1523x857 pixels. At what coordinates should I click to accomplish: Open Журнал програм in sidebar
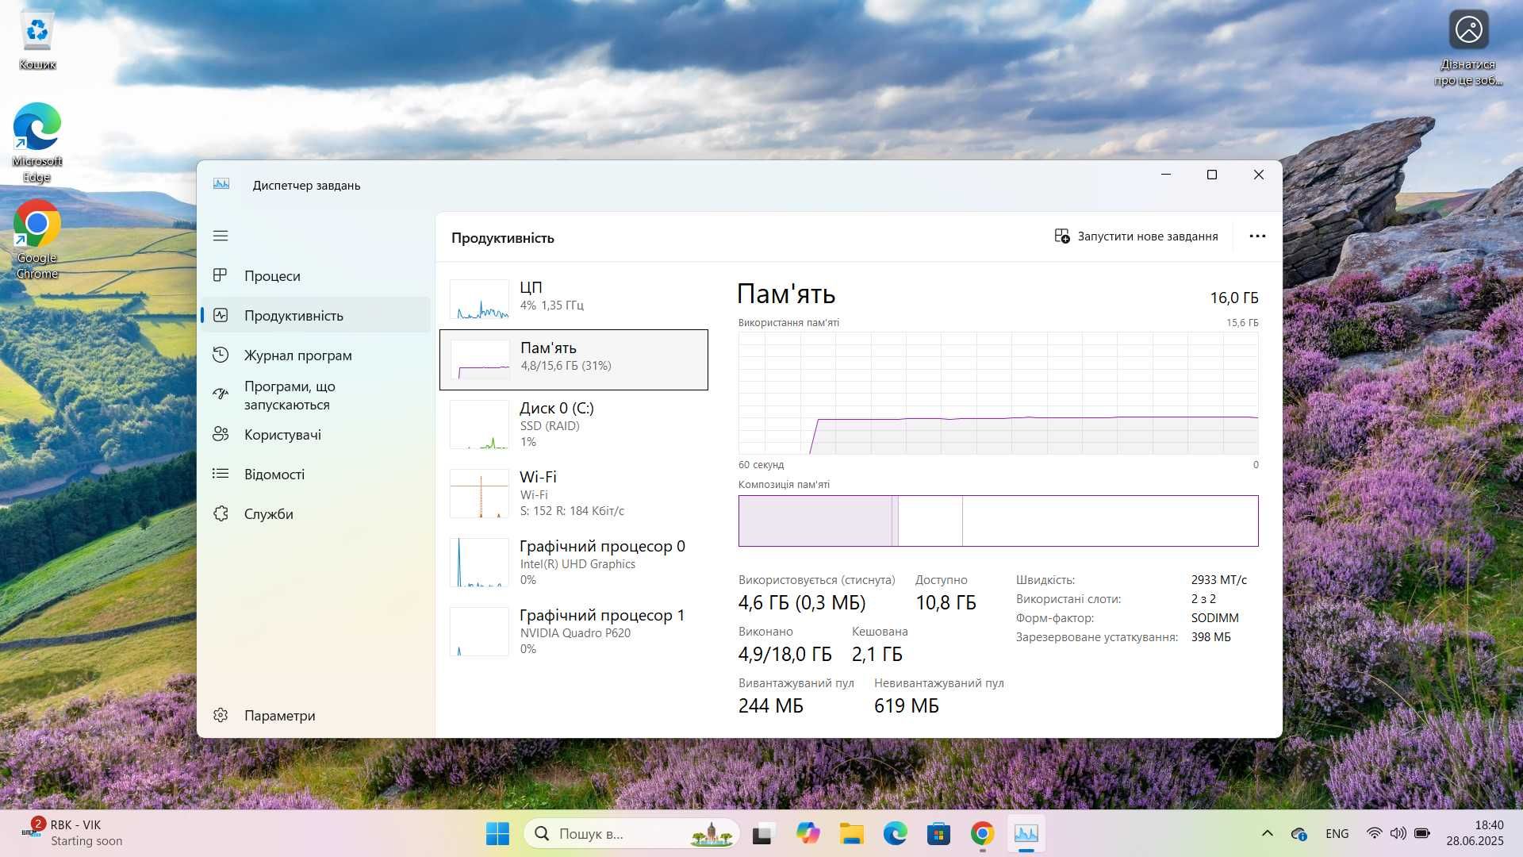pos(315,355)
